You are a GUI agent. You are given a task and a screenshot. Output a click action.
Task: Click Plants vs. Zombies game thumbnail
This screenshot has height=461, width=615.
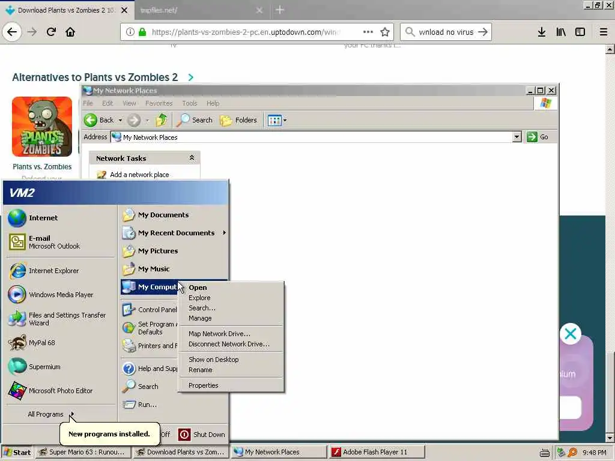(42, 127)
